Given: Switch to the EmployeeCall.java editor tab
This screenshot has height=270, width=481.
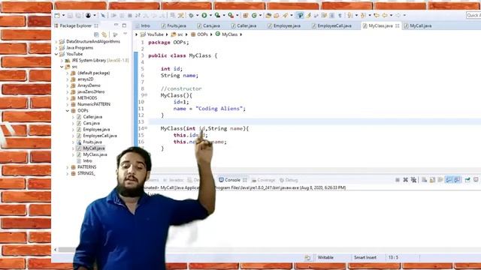Looking at the screenshot, I should tap(331, 26).
